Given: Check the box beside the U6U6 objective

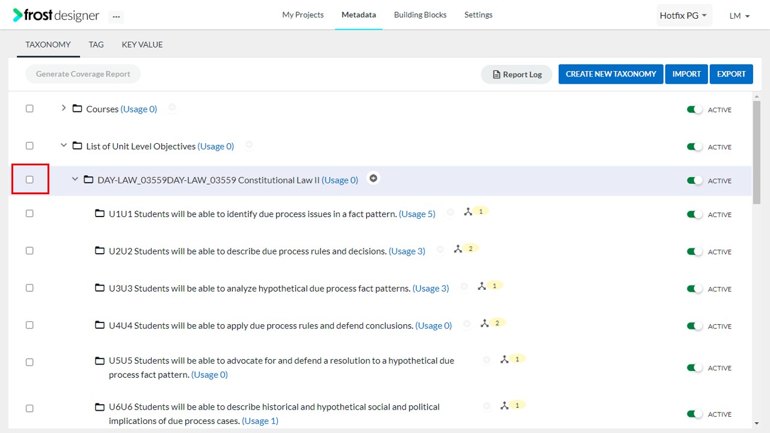Looking at the screenshot, I should [29, 409].
